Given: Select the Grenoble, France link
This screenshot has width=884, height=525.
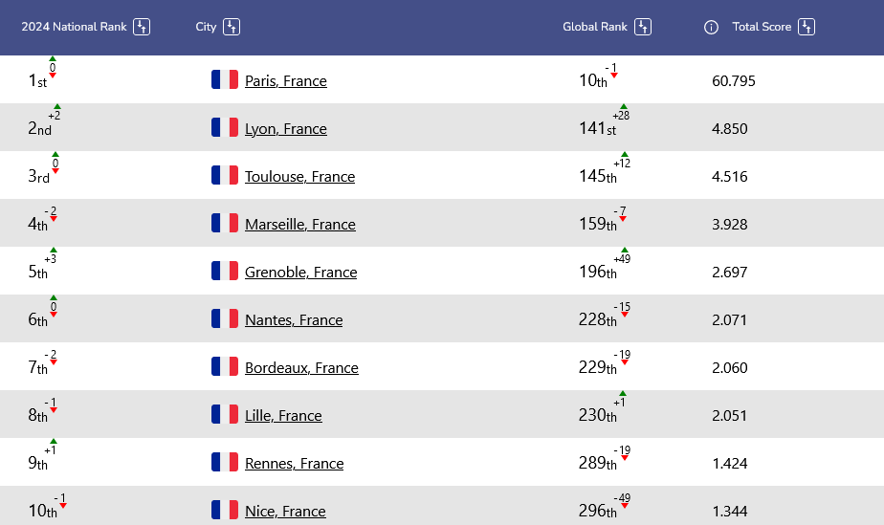Looking at the screenshot, I should click(x=301, y=273).
